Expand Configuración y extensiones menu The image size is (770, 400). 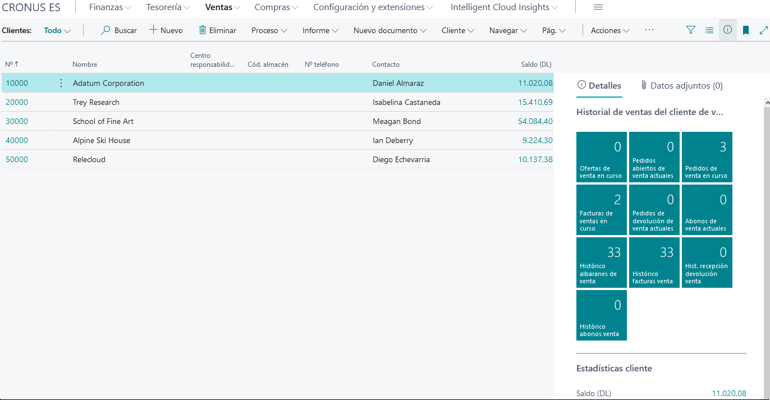pyautogui.click(x=373, y=7)
